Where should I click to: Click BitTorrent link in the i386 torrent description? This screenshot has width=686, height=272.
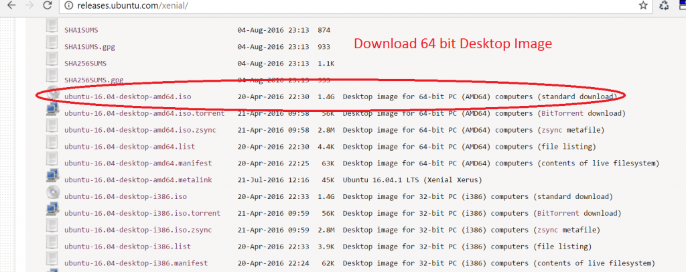coord(558,214)
